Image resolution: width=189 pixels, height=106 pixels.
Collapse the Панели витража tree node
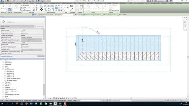tap(3, 70)
